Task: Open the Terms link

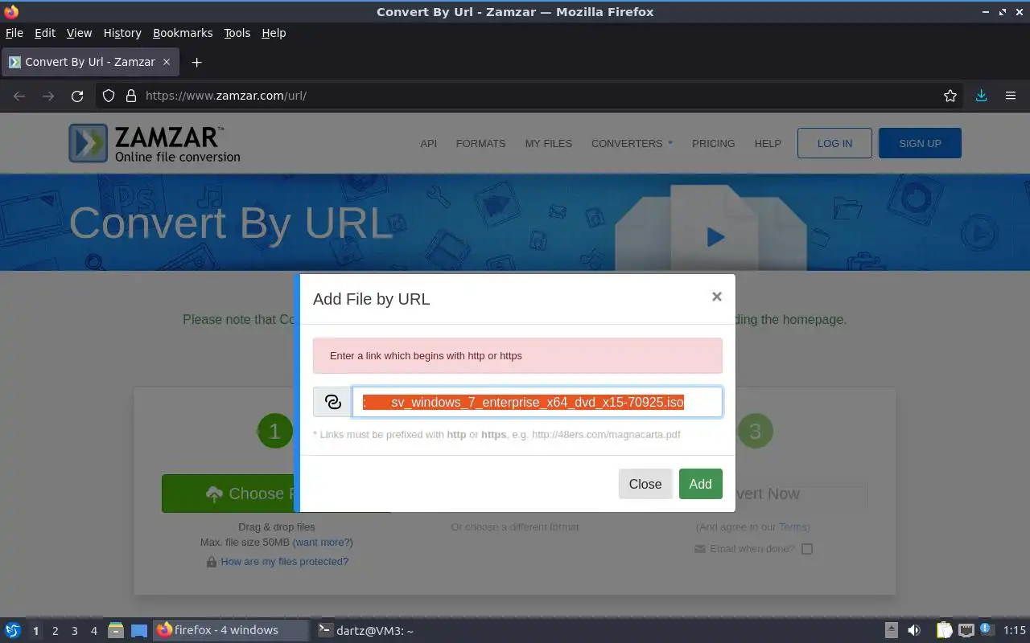Action: pyautogui.click(x=793, y=527)
